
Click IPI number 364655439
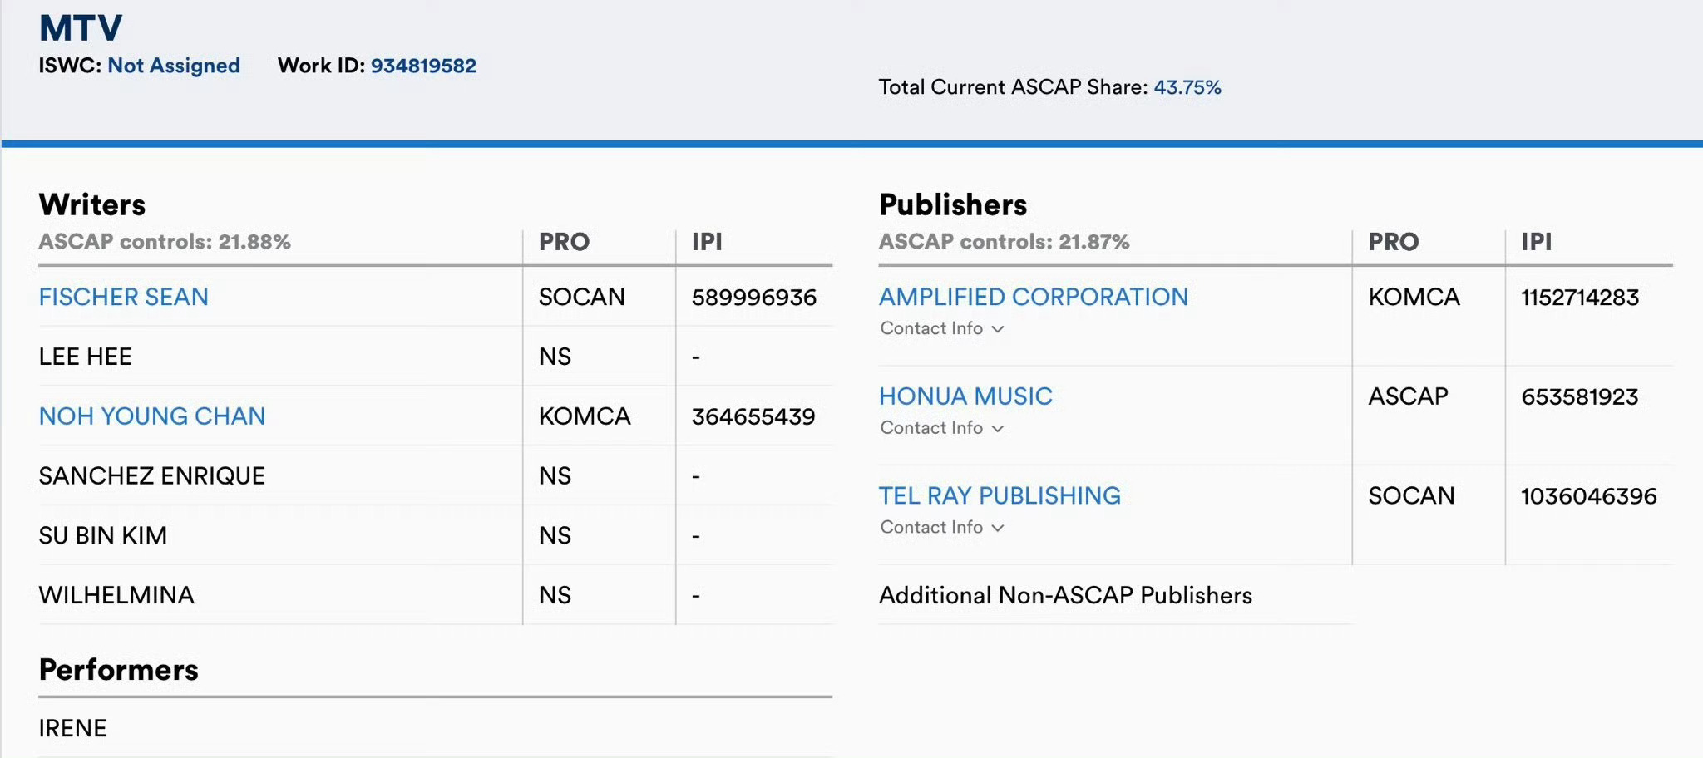pyautogui.click(x=753, y=416)
